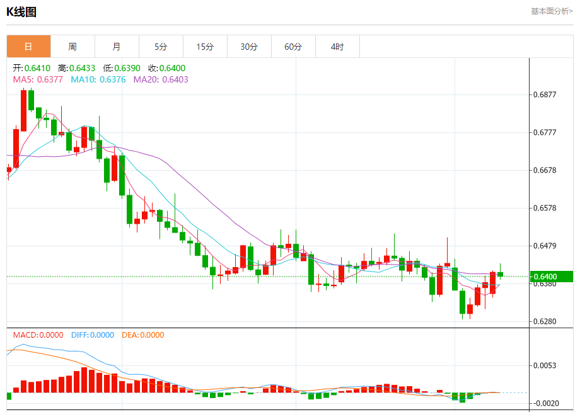Click the K线图 heading
This screenshot has width=580, height=412.
coord(21,12)
